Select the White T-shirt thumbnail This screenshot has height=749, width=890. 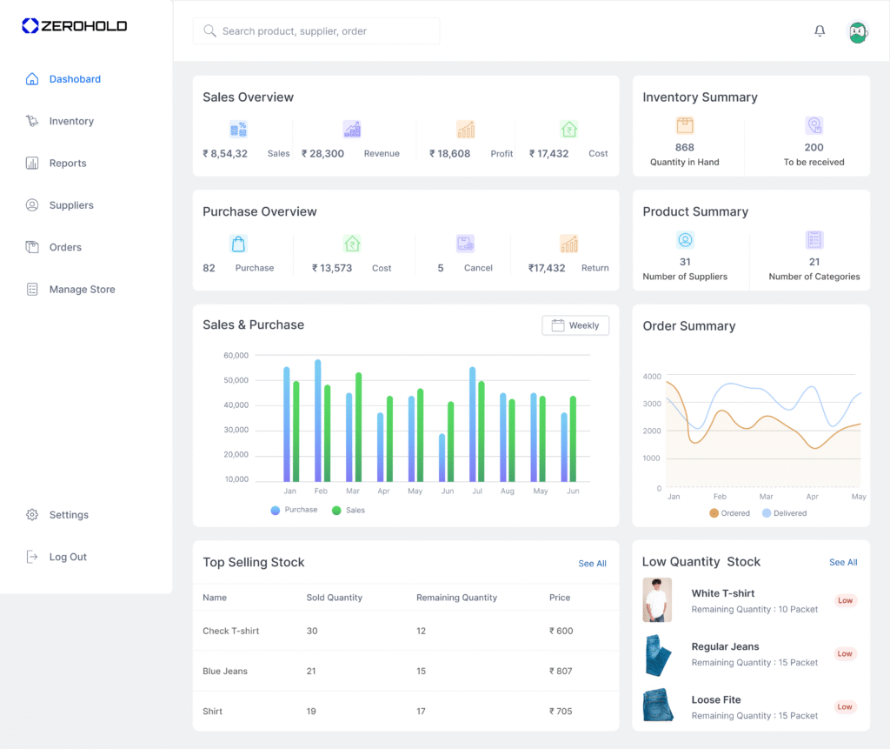[657, 600]
